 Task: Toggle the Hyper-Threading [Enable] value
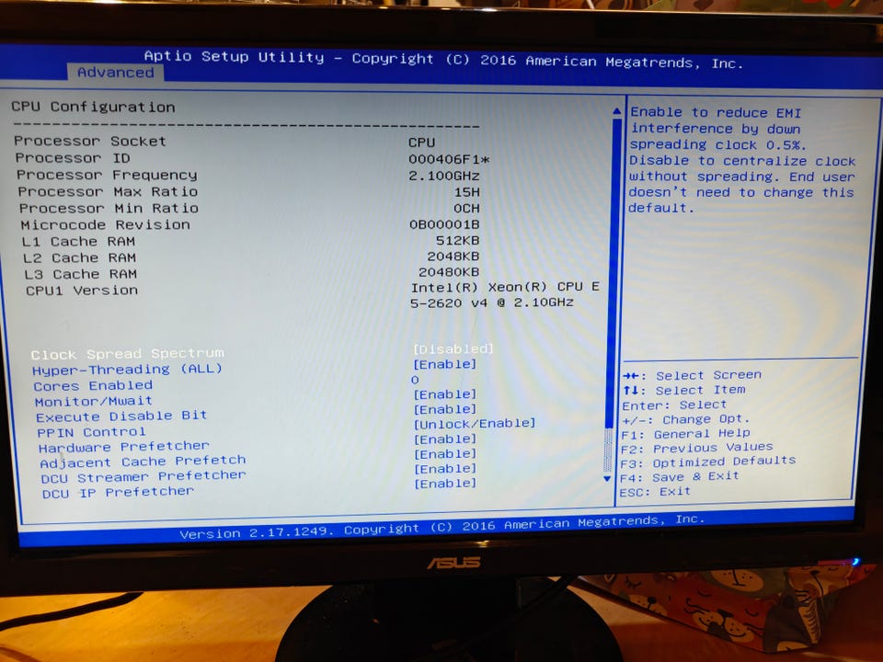click(x=445, y=364)
